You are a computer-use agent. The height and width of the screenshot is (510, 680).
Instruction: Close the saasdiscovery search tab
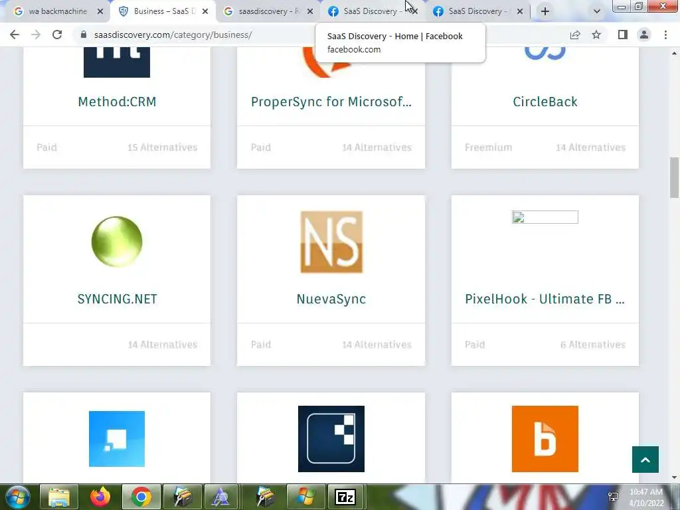pos(310,12)
